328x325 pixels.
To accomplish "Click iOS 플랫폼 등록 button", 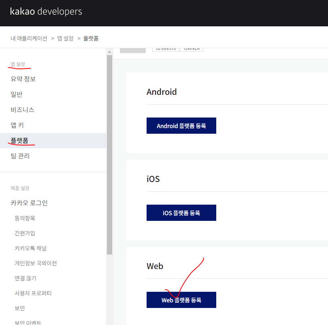I will click(181, 213).
